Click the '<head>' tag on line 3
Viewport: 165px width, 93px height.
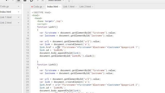coord(38,18)
